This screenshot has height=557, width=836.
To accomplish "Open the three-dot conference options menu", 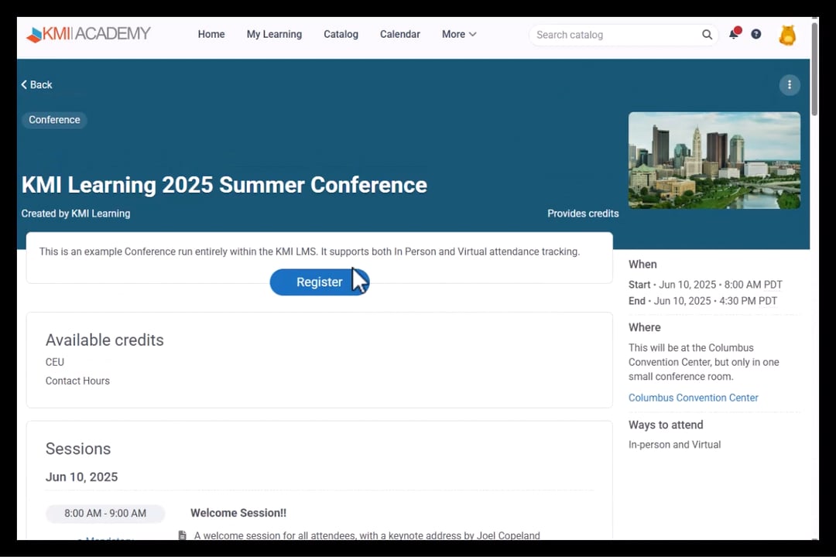I will coord(790,85).
